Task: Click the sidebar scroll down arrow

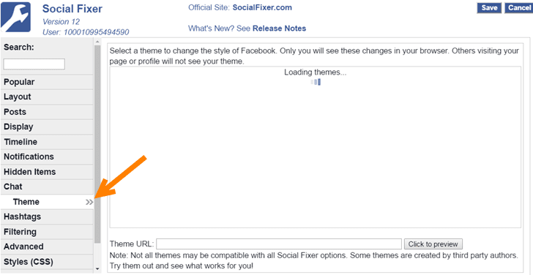Action: [x=97, y=269]
